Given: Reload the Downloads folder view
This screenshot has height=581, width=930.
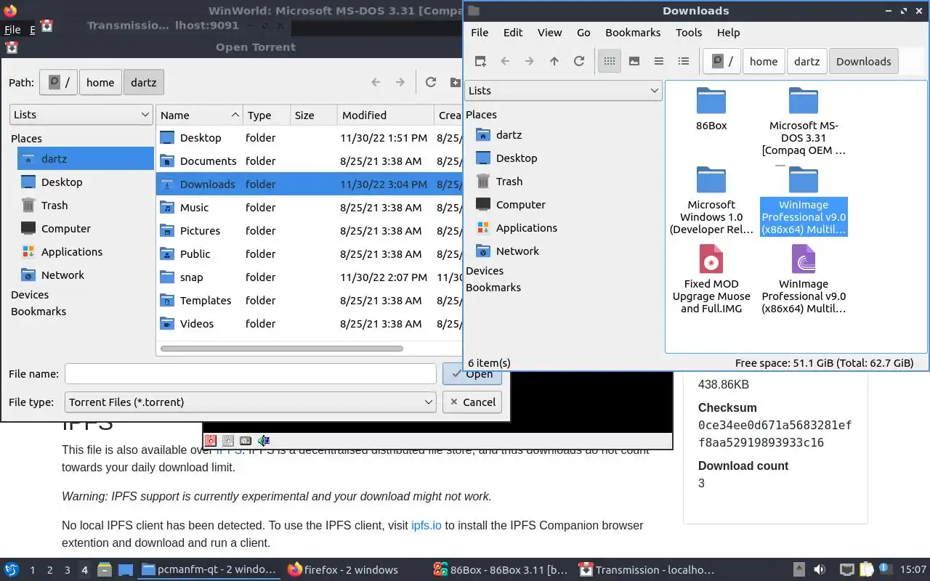Looking at the screenshot, I should click(x=579, y=61).
